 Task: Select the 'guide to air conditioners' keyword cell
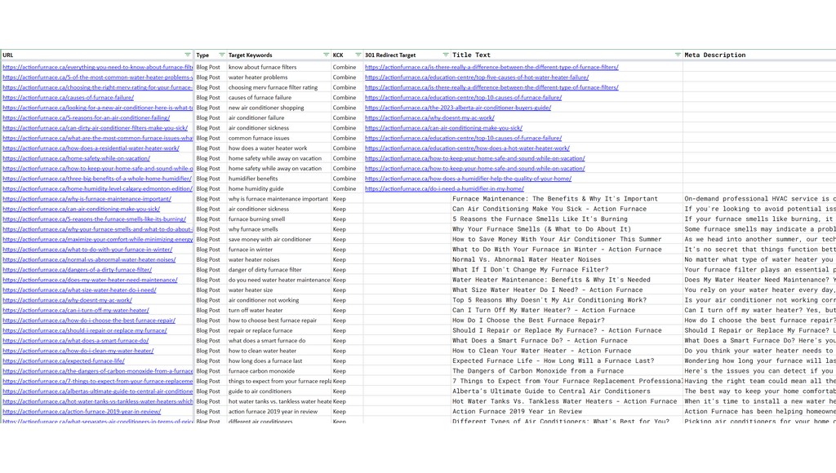coord(279,391)
